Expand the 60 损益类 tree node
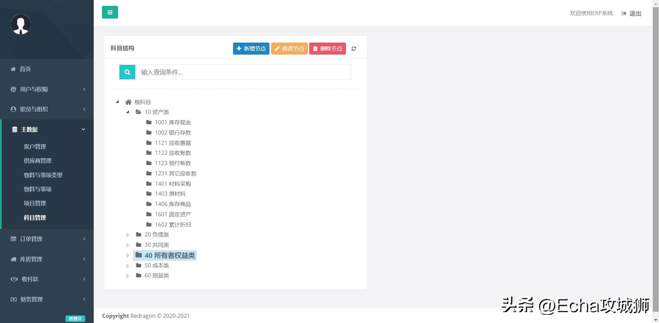 click(128, 275)
